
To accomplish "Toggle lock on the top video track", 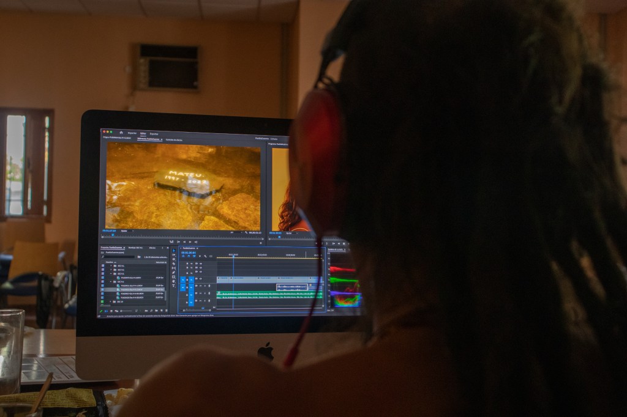I will click(187, 264).
